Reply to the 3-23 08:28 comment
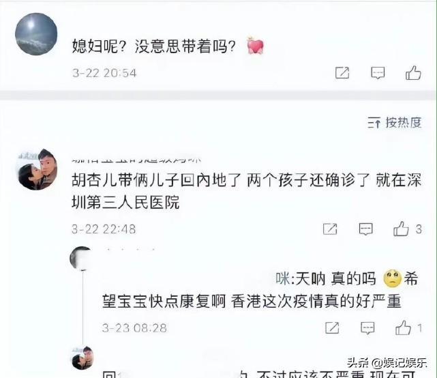The image size is (437, 378). coord(368,328)
